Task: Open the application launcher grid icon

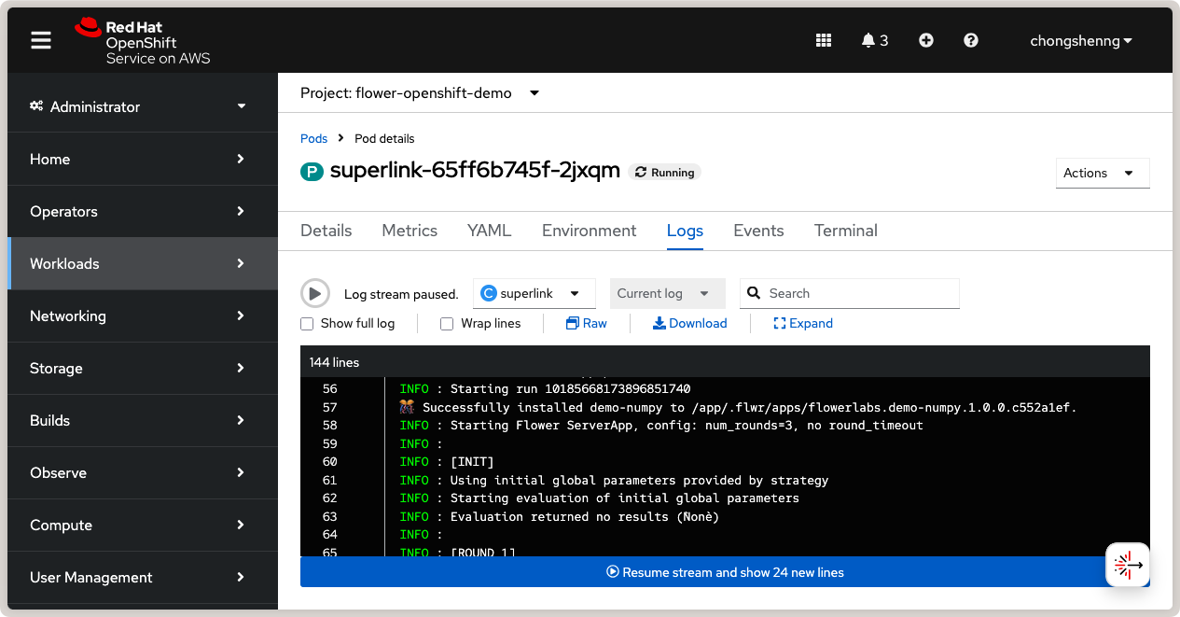Action: (x=823, y=40)
